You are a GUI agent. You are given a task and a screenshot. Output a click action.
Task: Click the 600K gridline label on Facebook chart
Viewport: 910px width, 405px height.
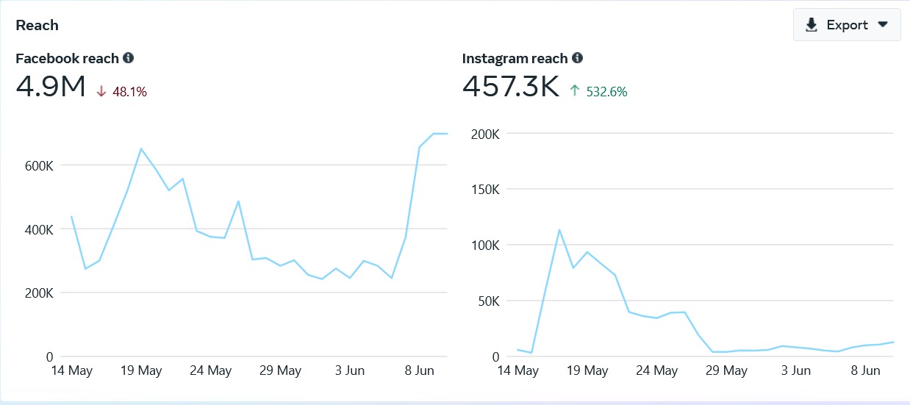click(x=39, y=166)
